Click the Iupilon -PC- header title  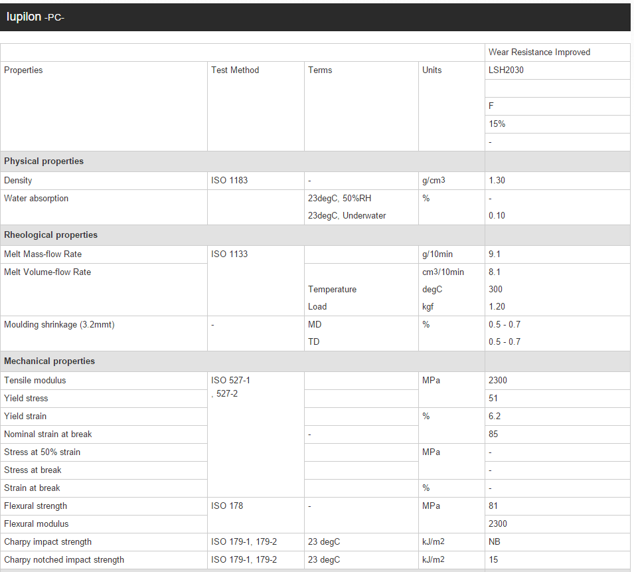[x=35, y=17]
